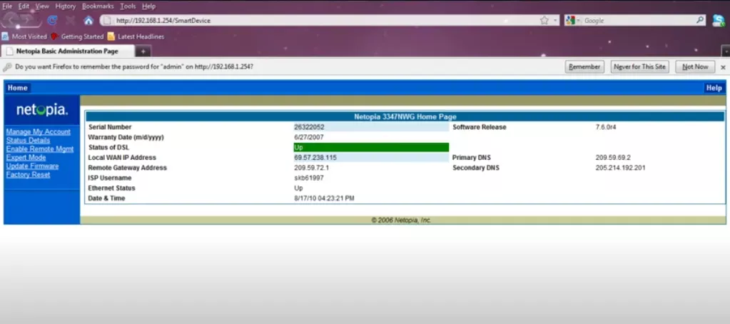Click the green DSL status Up cell
The height and width of the screenshot is (324, 730).
(371, 148)
